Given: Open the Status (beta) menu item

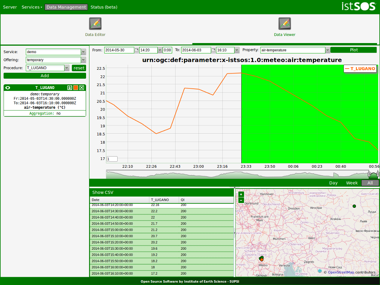Looking at the screenshot, I should 104,7.
